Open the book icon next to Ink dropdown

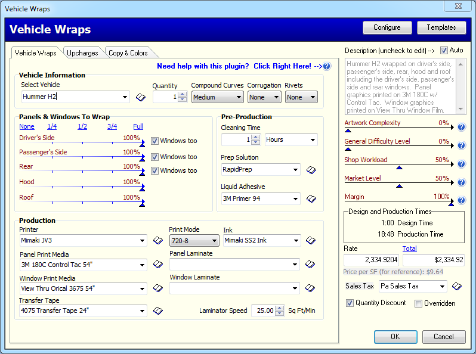(311, 241)
